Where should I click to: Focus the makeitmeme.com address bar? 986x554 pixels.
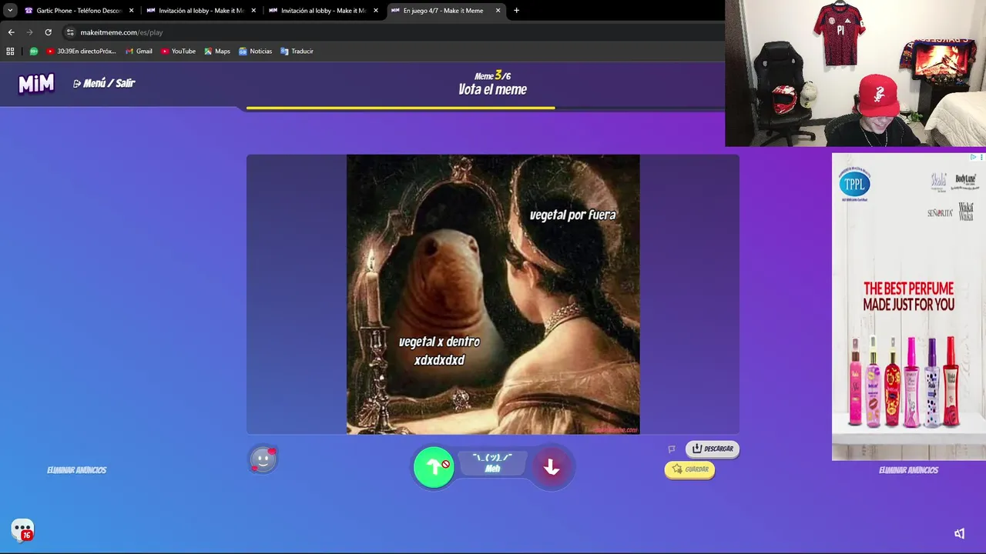point(393,32)
